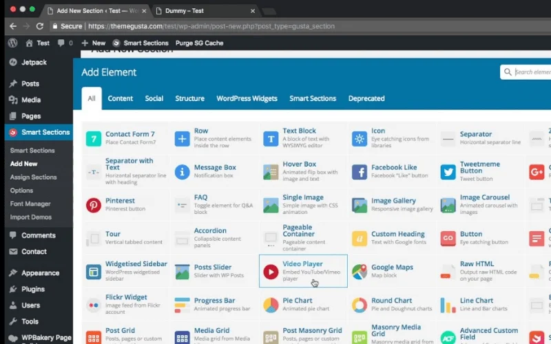551x344 pixels.
Task: Choose the Widgetised Sidebar icon
Action: 94,272
